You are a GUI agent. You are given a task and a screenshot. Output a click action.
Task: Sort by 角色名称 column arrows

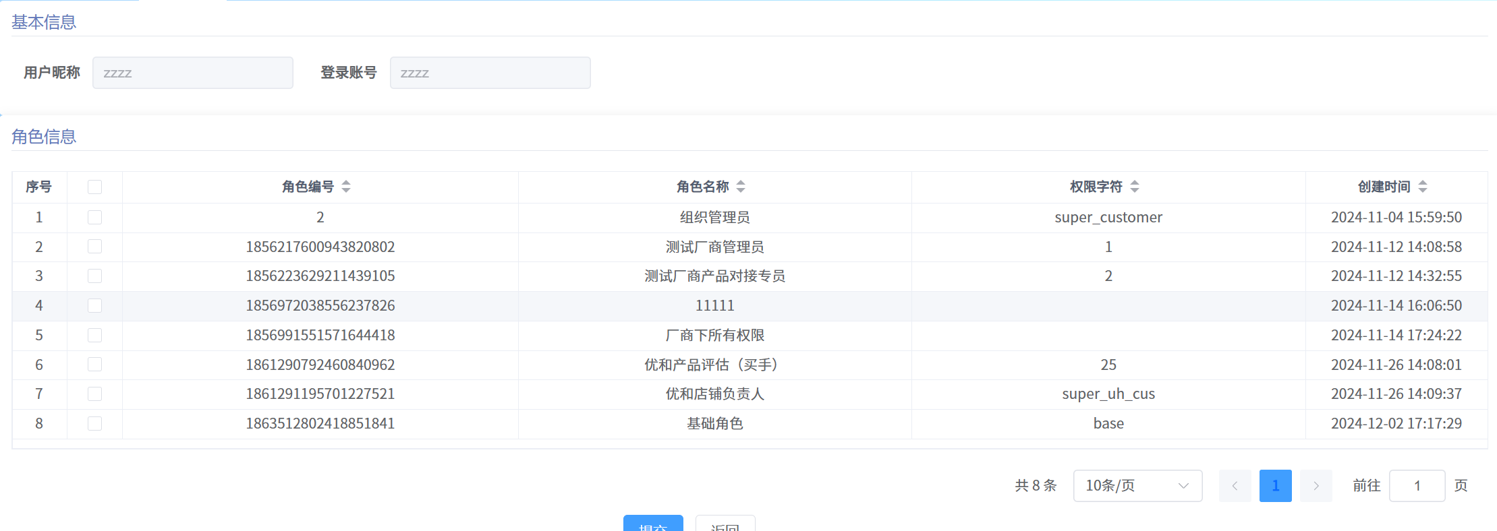[x=741, y=187]
